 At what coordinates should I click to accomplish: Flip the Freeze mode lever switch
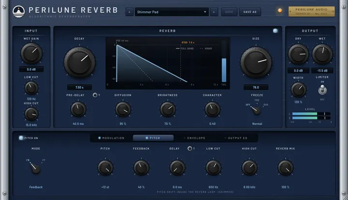pyautogui.click(x=256, y=110)
